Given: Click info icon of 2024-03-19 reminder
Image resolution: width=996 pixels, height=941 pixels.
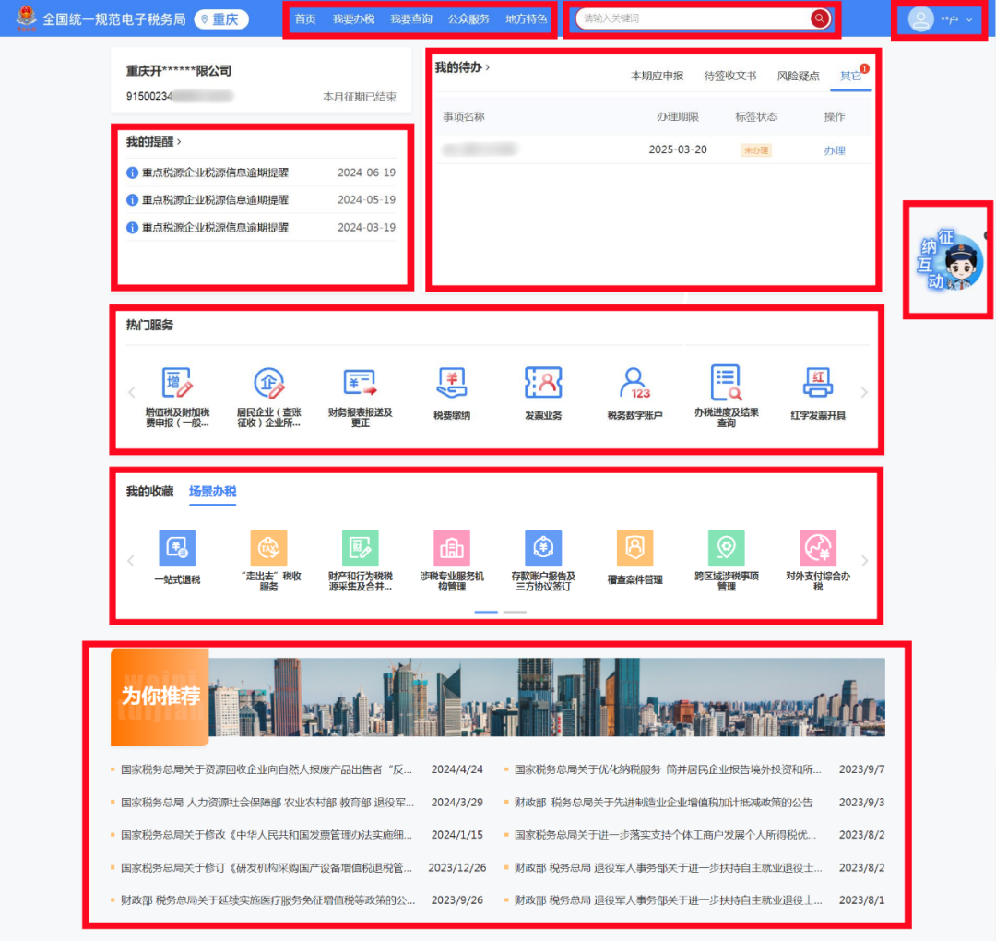Looking at the screenshot, I should [x=132, y=228].
